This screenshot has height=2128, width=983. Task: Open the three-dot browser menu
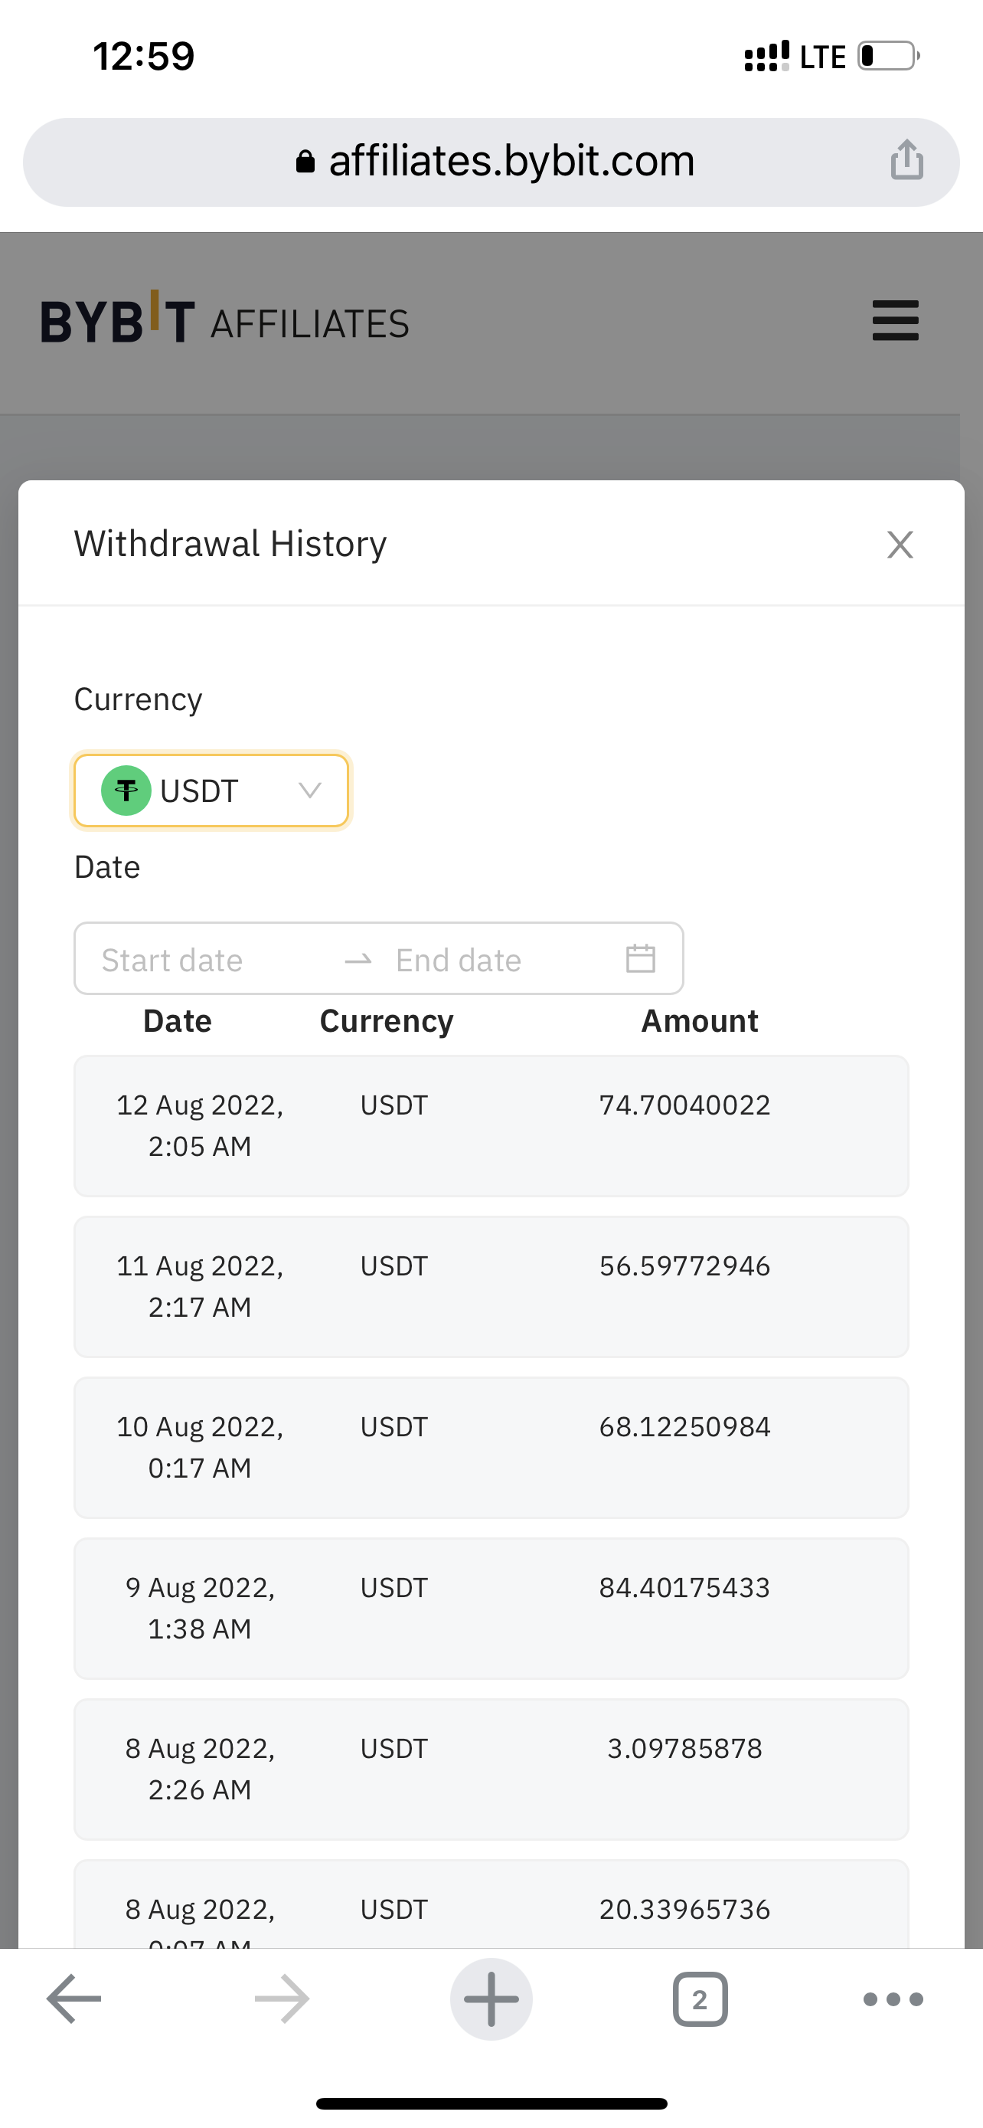893,1999
